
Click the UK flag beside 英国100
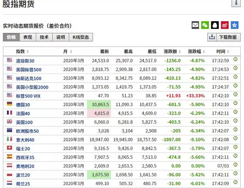(10, 121)
